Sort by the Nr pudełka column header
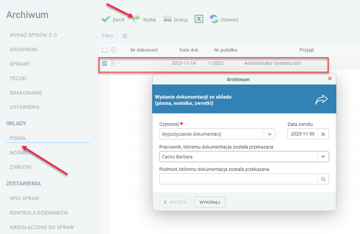360x234 pixels. pyautogui.click(x=226, y=50)
